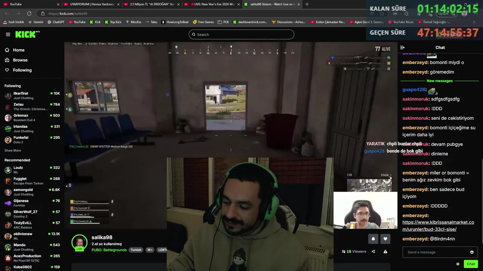Screen dimensions: 483x271
Task: Click the salika98 channel name
Action: (102, 238)
